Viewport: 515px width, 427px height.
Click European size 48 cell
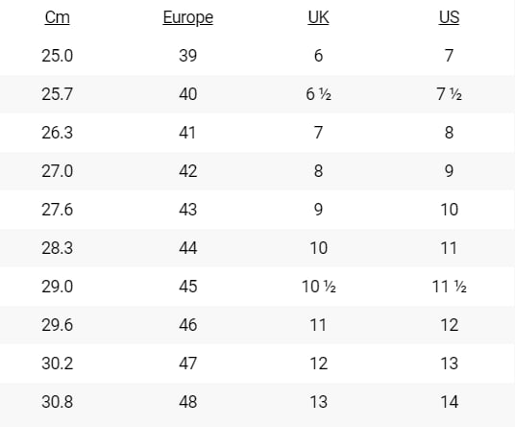188,402
